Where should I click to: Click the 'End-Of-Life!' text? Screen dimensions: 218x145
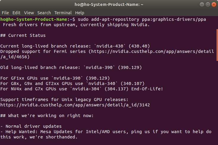tap(147, 89)
